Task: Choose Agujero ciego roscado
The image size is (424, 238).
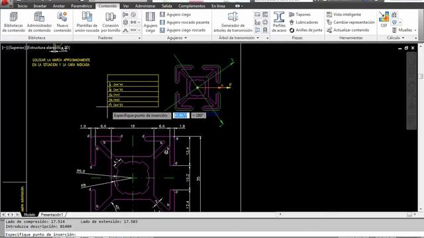Action: coord(183,30)
